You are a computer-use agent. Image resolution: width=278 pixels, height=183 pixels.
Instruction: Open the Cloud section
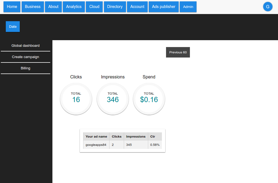coord(94,7)
